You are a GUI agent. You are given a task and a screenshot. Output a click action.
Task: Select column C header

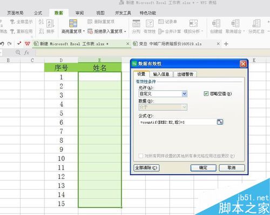pyautogui.click(x=32, y=60)
